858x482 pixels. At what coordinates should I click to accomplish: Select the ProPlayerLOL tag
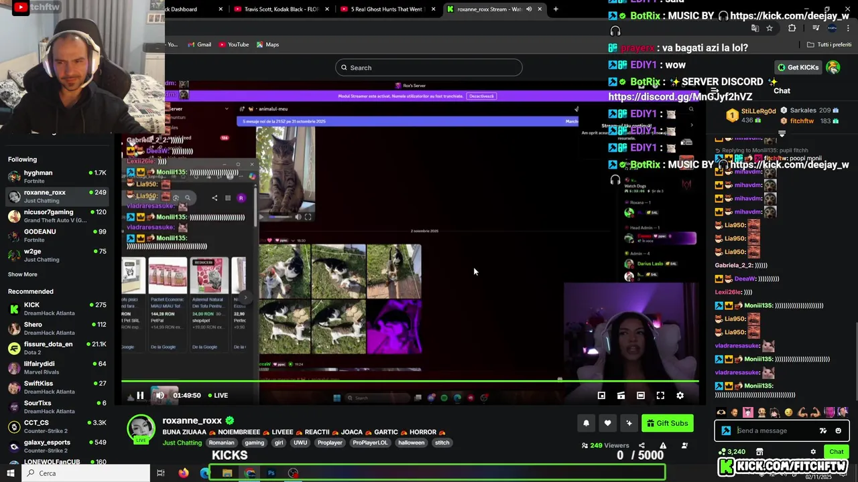pos(370,443)
